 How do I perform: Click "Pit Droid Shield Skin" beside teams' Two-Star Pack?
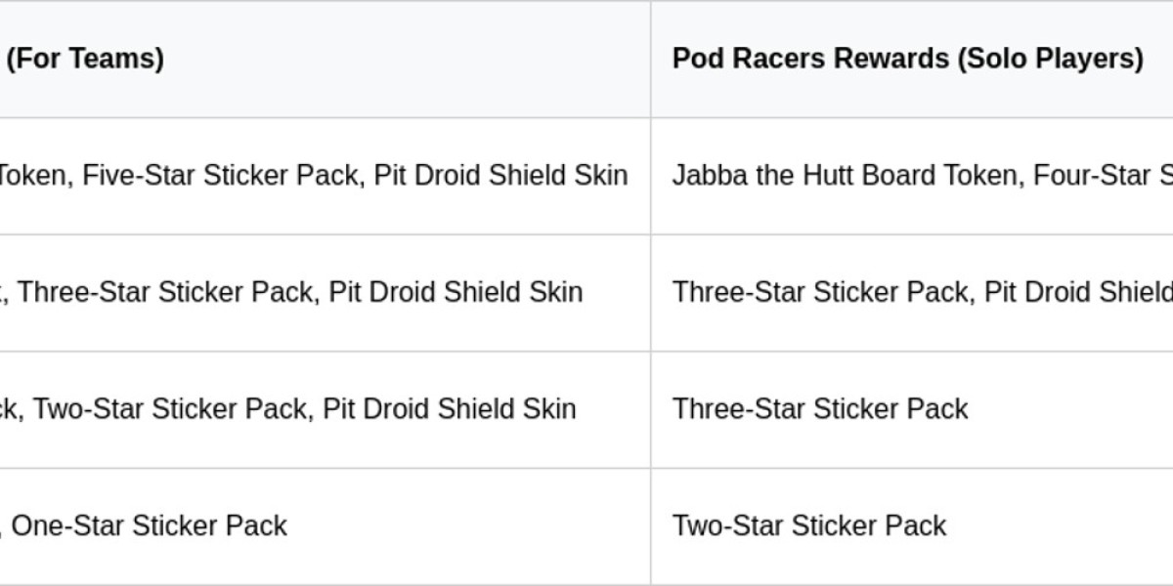pos(450,408)
